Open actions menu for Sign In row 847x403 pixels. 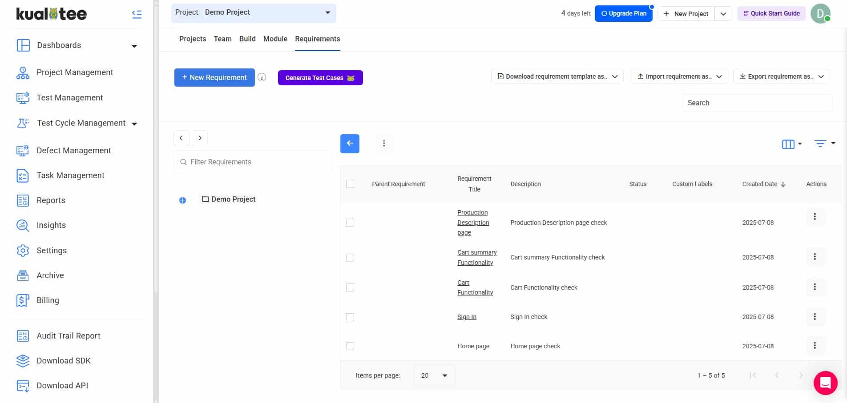pos(815,317)
